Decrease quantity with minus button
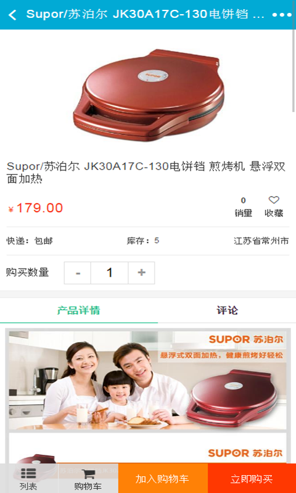 [x=78, y=272]
